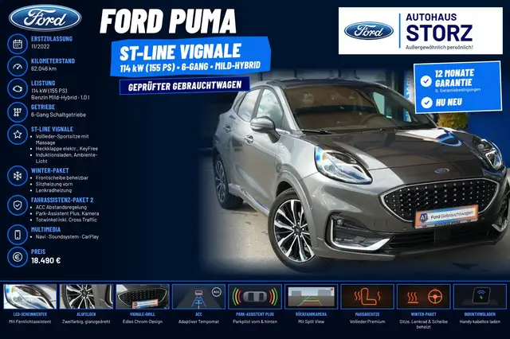Click the euro icon beside Preis
The height and width of the screenshot is (339, 510).
tap(18, 257)
